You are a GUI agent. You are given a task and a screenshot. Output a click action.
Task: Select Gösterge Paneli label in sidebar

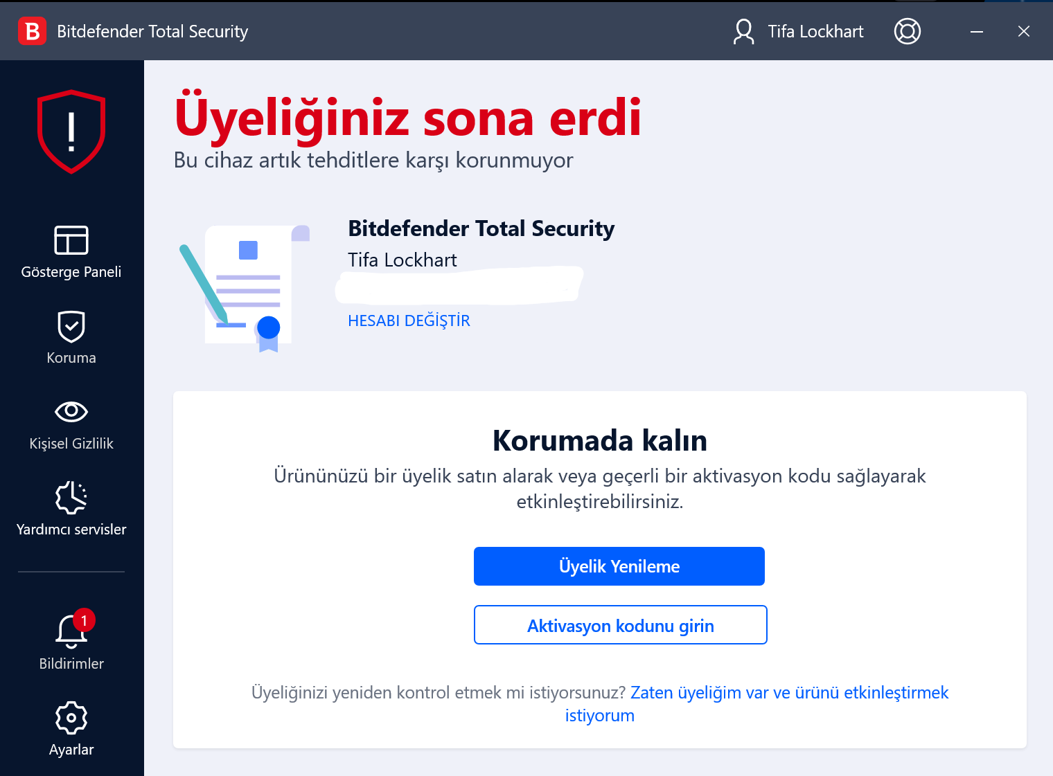(71, 272)
